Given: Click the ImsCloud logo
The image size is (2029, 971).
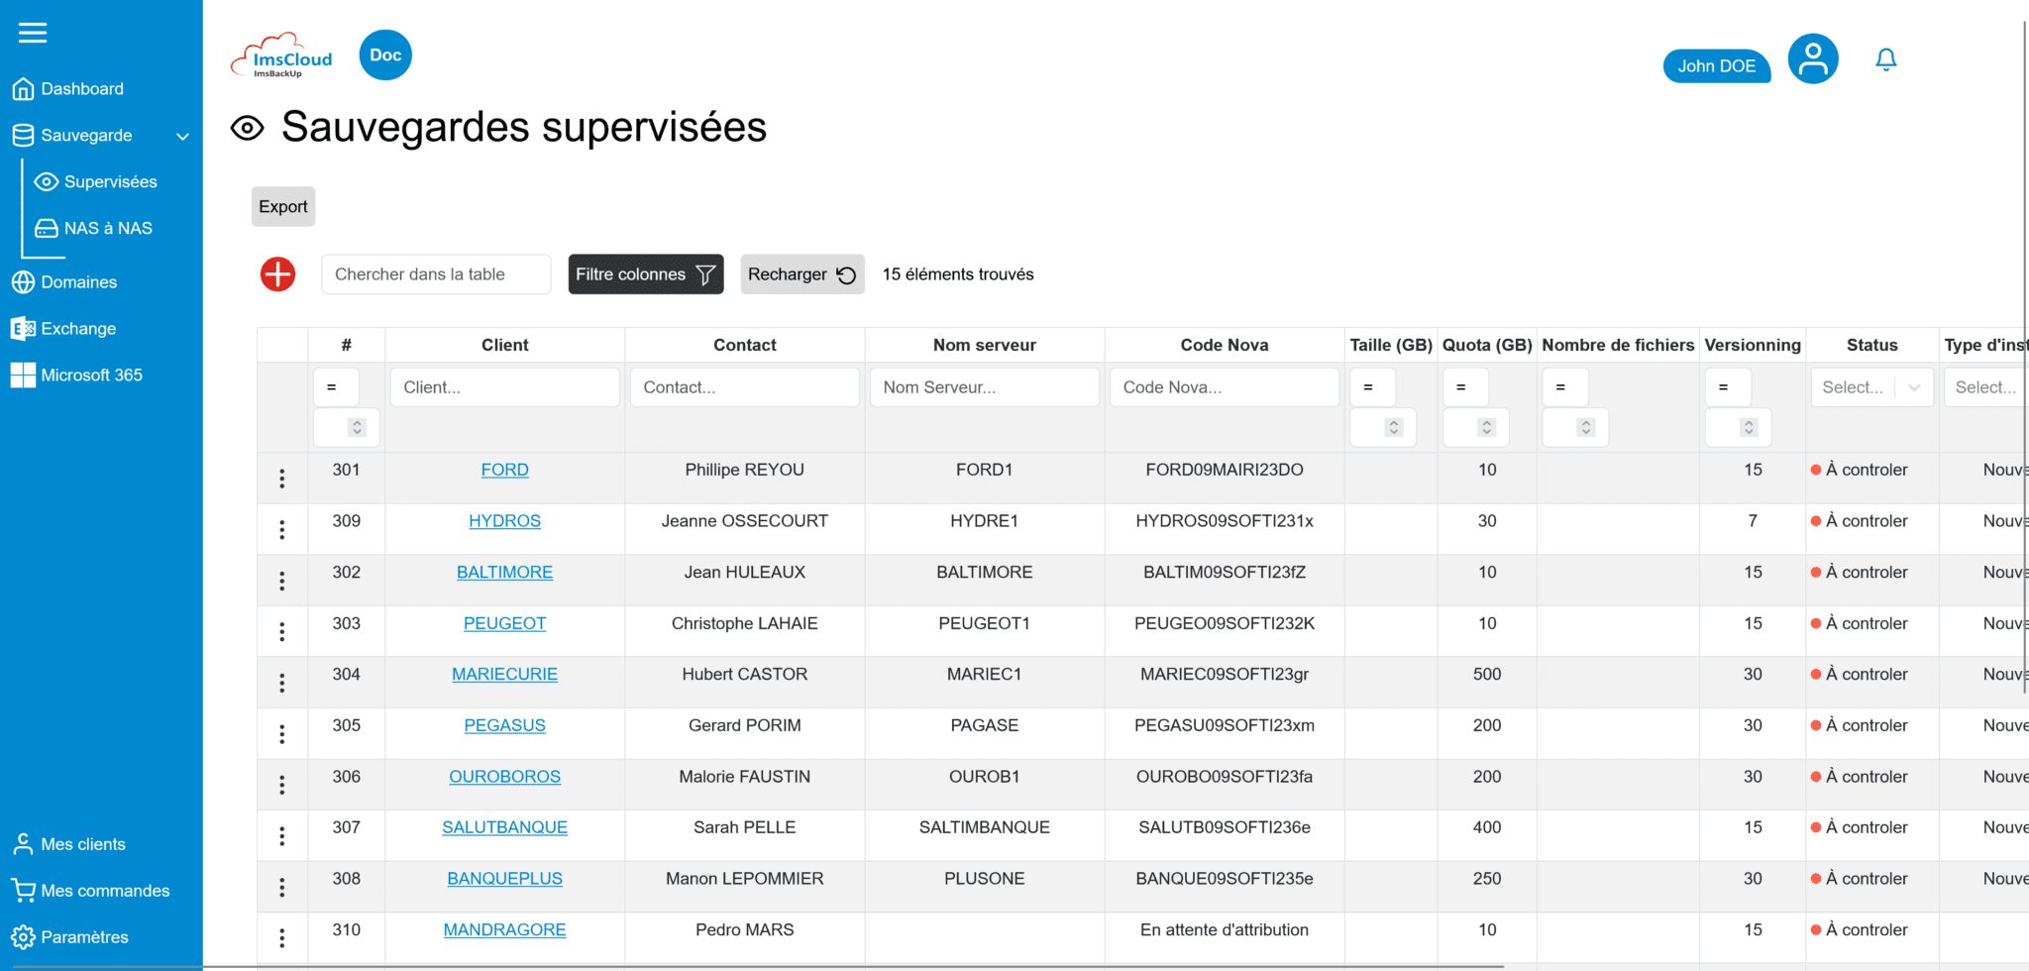Looking at the screenshot, I should (282, 56).
